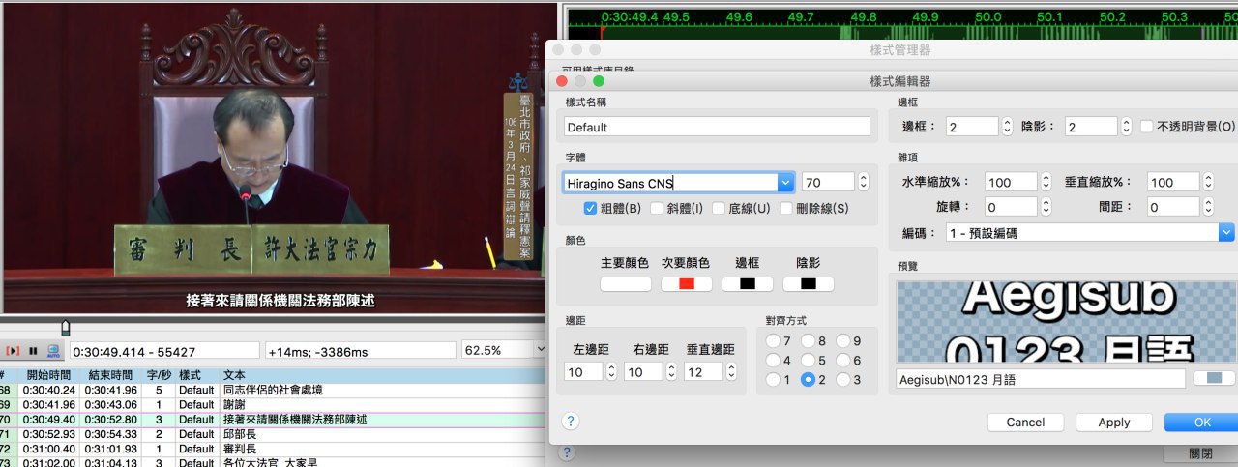Click the play current line video button
1238x467 pixels.
pos(14,350)
